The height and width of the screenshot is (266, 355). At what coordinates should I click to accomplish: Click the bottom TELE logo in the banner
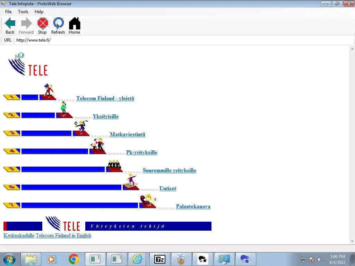tap(63, 223)
